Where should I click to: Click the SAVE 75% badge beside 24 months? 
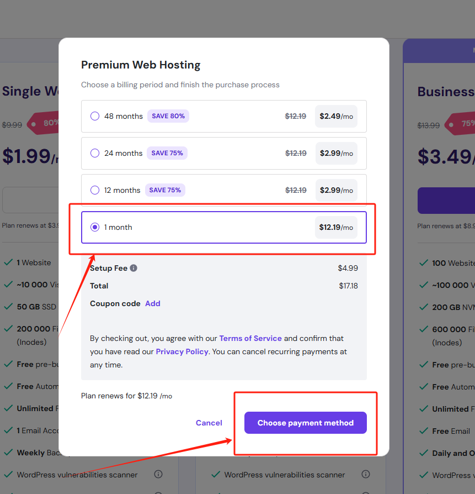(167, 153)
